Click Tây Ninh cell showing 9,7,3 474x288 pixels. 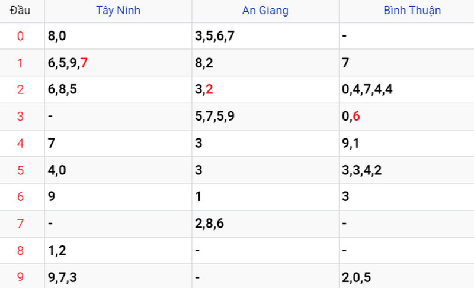click(62, 277)
